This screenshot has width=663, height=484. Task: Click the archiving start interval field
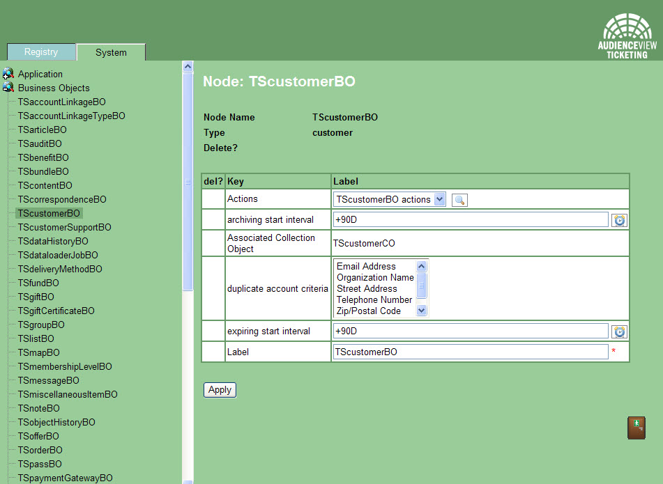click(x=471, y=219)
